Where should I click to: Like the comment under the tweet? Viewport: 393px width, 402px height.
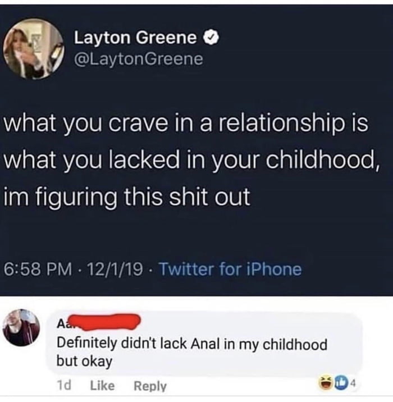102,386
